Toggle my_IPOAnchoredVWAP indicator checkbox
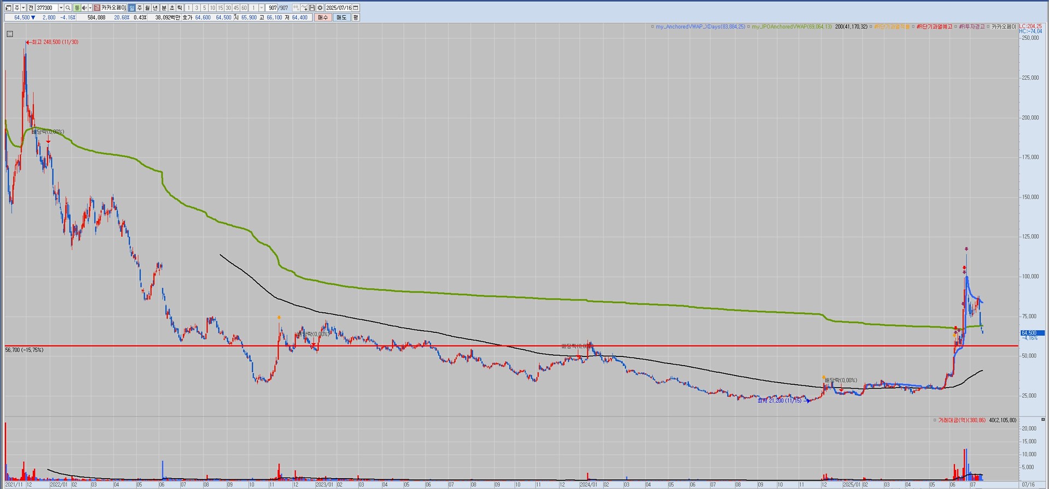Image resolution: width=1049 pixels, height=489 pixels. (x=748, y=27)
